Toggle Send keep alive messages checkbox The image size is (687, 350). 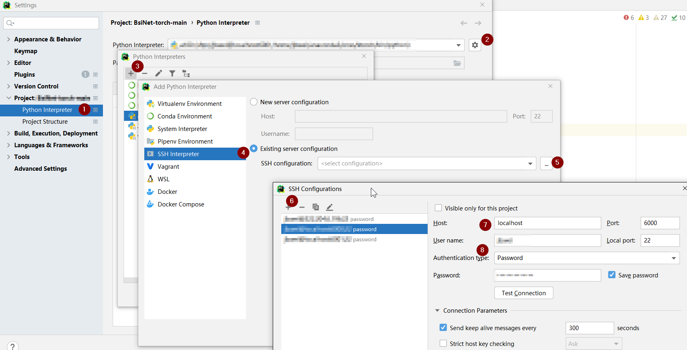pos(443,328)
